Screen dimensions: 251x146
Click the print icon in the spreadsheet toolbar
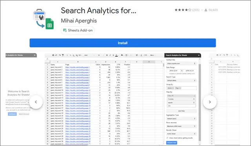[53, 55]
